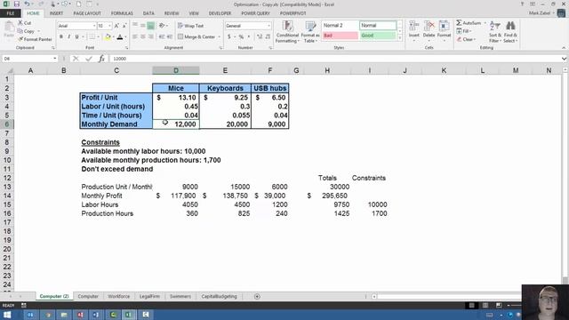Click the Save icon in quick access toolbar

point(16,4)
